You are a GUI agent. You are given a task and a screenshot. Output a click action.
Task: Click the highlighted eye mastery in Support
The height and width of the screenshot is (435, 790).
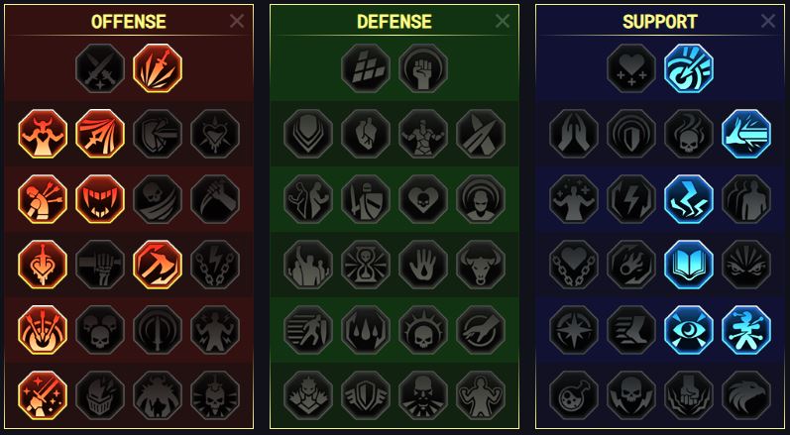tap(689, 330)
